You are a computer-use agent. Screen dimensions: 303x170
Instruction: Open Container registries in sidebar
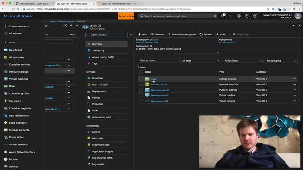(20, 108)
